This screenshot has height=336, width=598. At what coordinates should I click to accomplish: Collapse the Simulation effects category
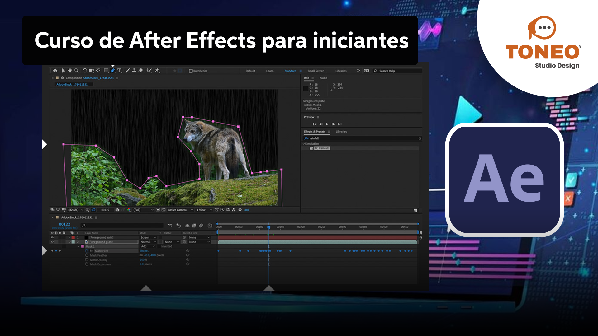click(x=304, y=144)
